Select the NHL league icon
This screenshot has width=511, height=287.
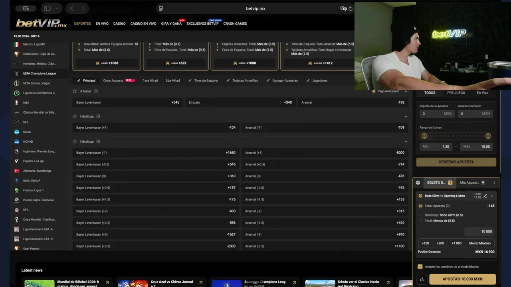[16, 122]
